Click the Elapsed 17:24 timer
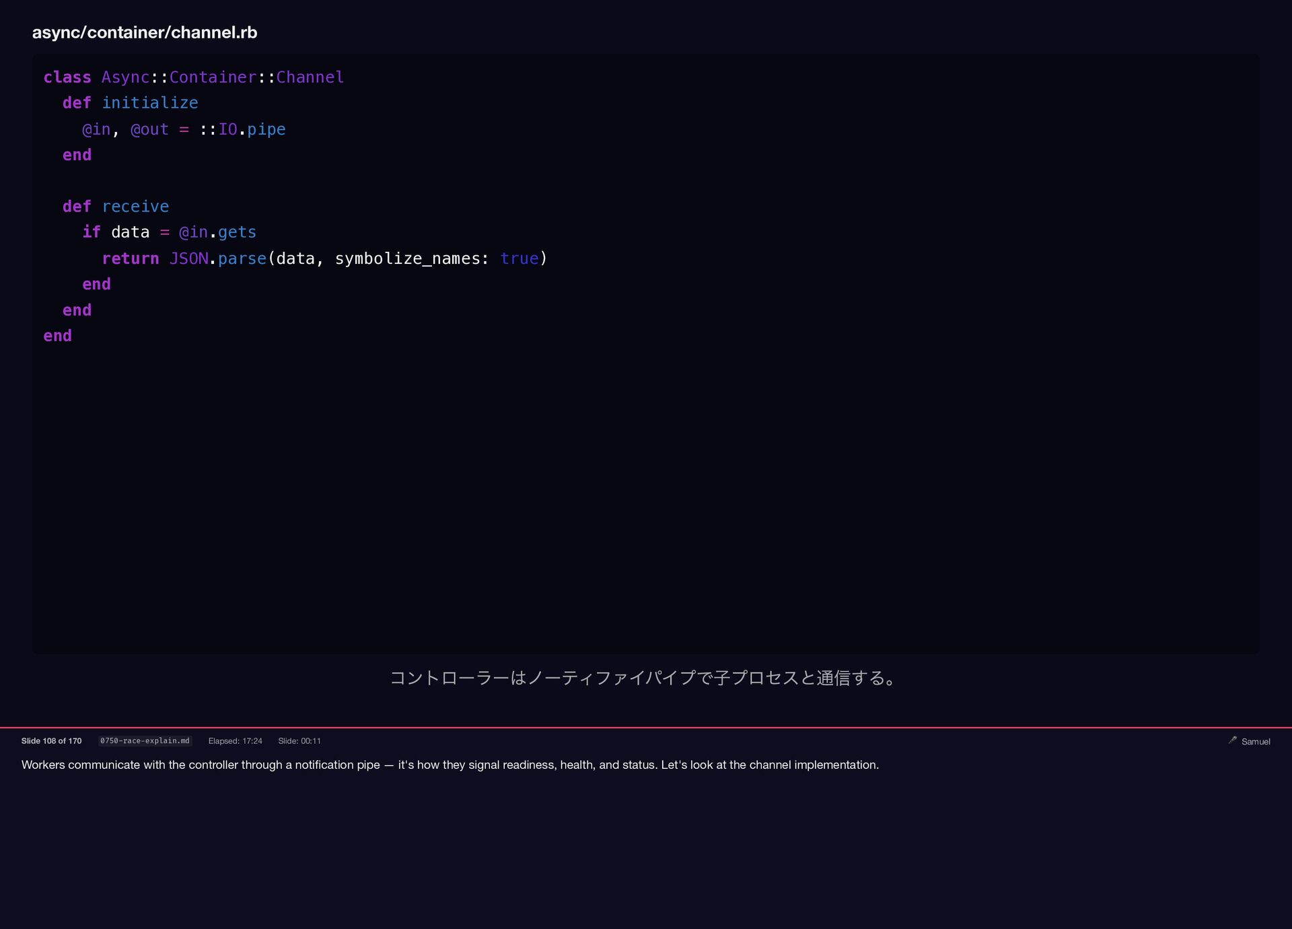This screenshot has height=929, width=1292. coord(235,741)
